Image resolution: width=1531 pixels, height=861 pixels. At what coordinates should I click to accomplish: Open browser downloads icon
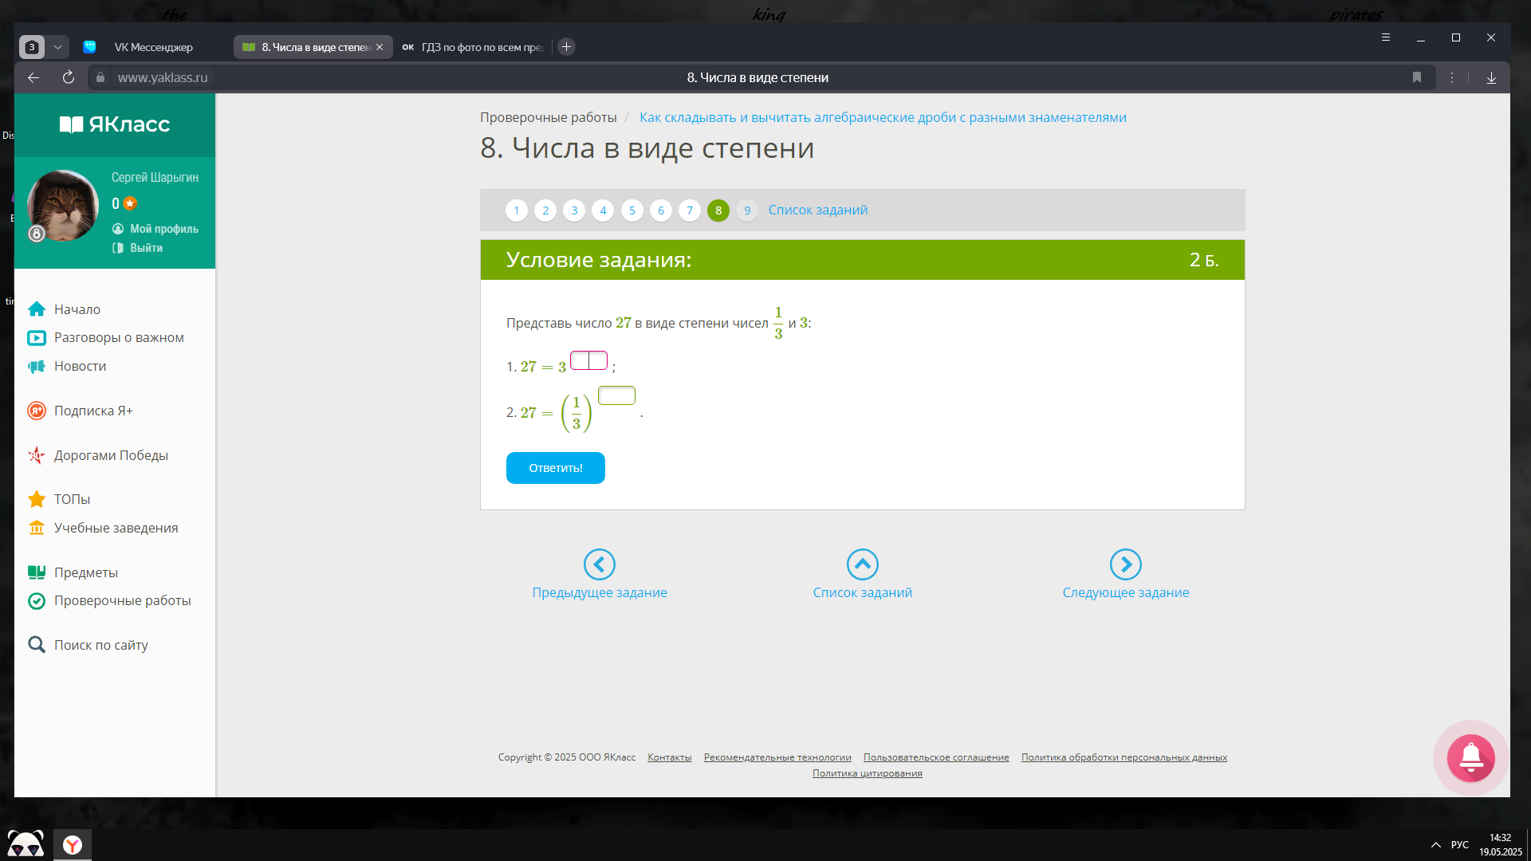coord(1491,77)
